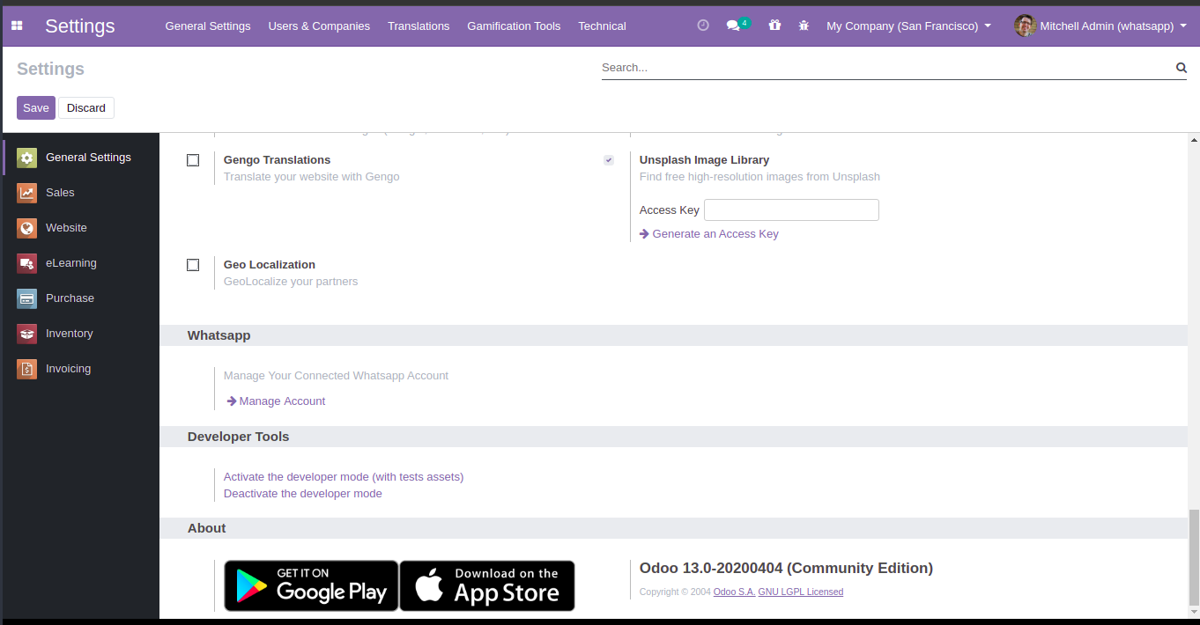Click the eLearning icon in sidebar
1200x625 pixels.
coord(27,263)
